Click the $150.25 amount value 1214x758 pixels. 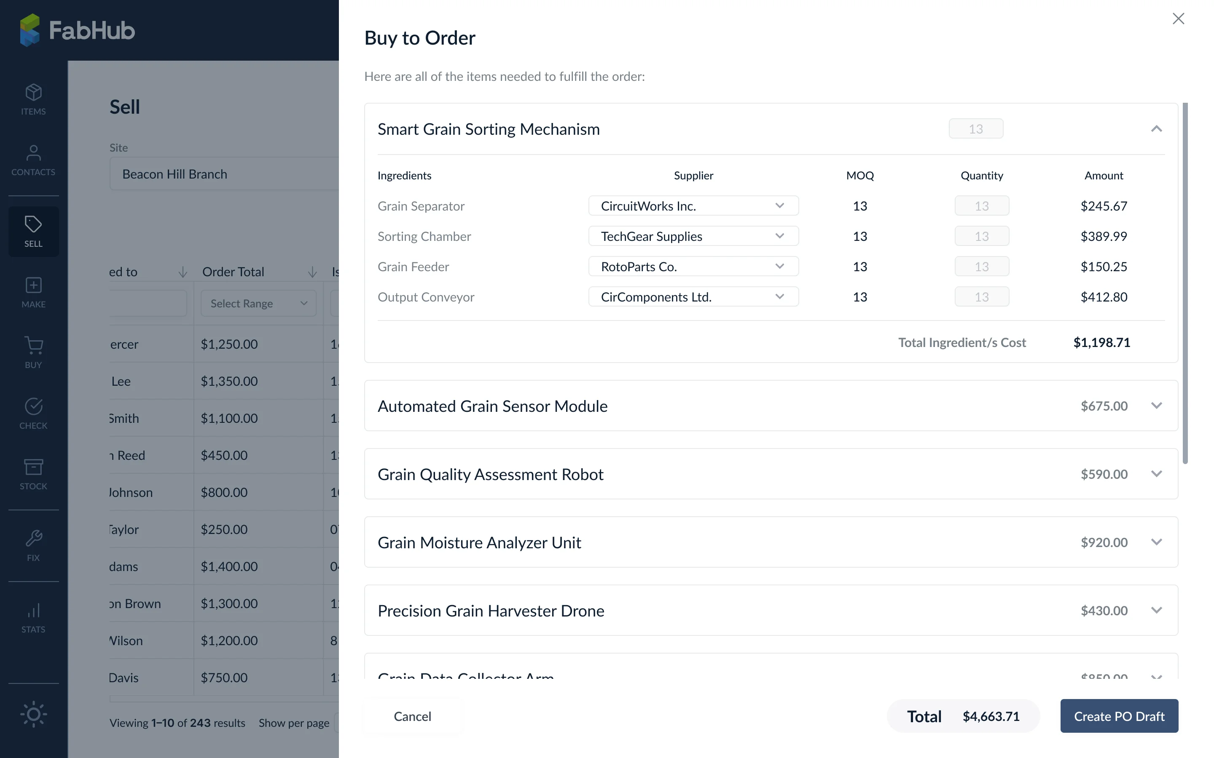1104,267
